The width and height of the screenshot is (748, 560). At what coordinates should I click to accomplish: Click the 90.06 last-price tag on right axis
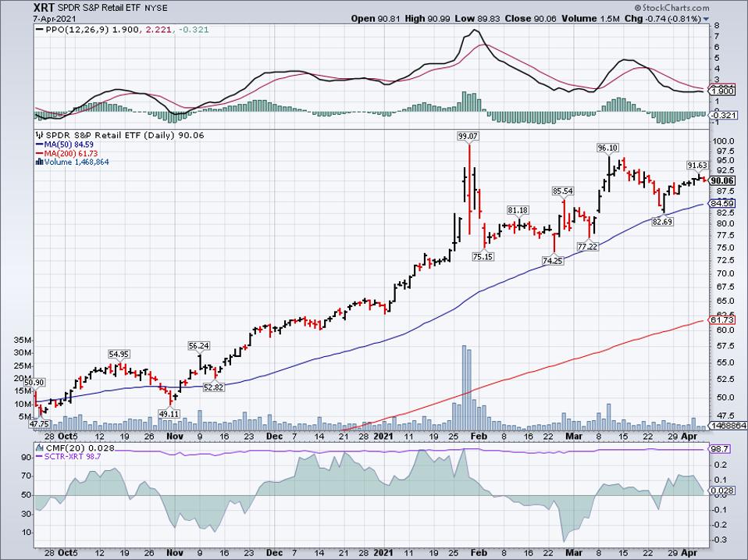point(722,180)
